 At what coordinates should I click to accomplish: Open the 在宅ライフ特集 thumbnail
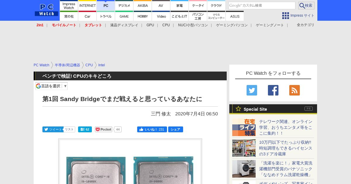point(244,127)
